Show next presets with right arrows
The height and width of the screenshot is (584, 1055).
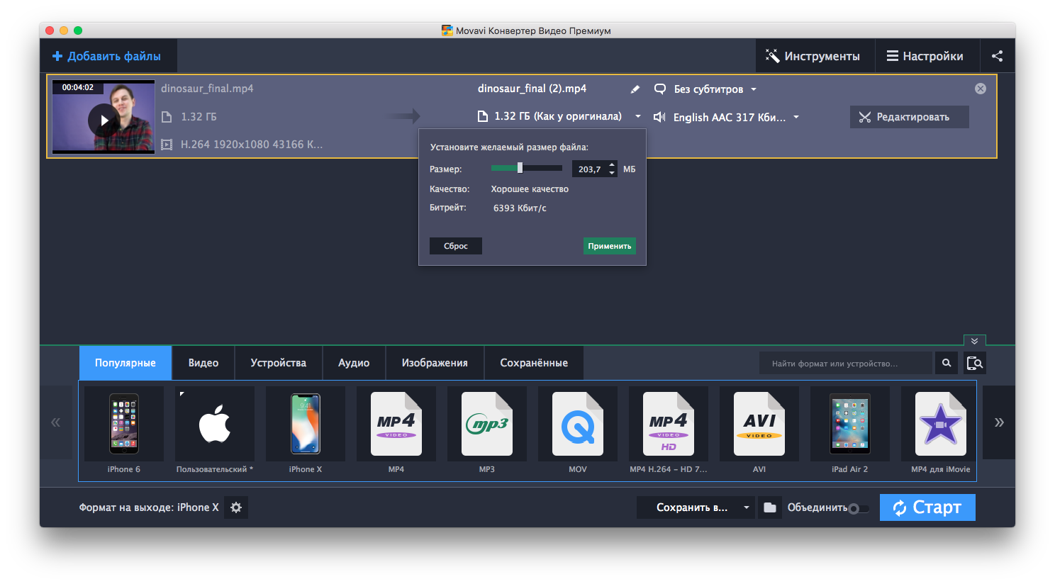(x=999, y=422)
